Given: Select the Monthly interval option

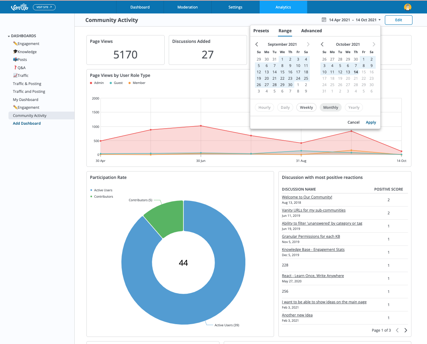Looking at the screenshot, I should [x=331, y=107].
